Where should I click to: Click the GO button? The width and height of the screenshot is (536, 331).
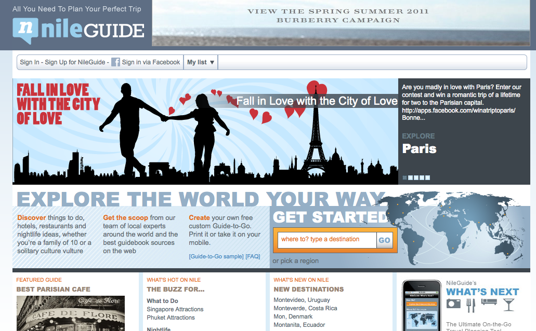pyautogui.click(x=384, y=240)
